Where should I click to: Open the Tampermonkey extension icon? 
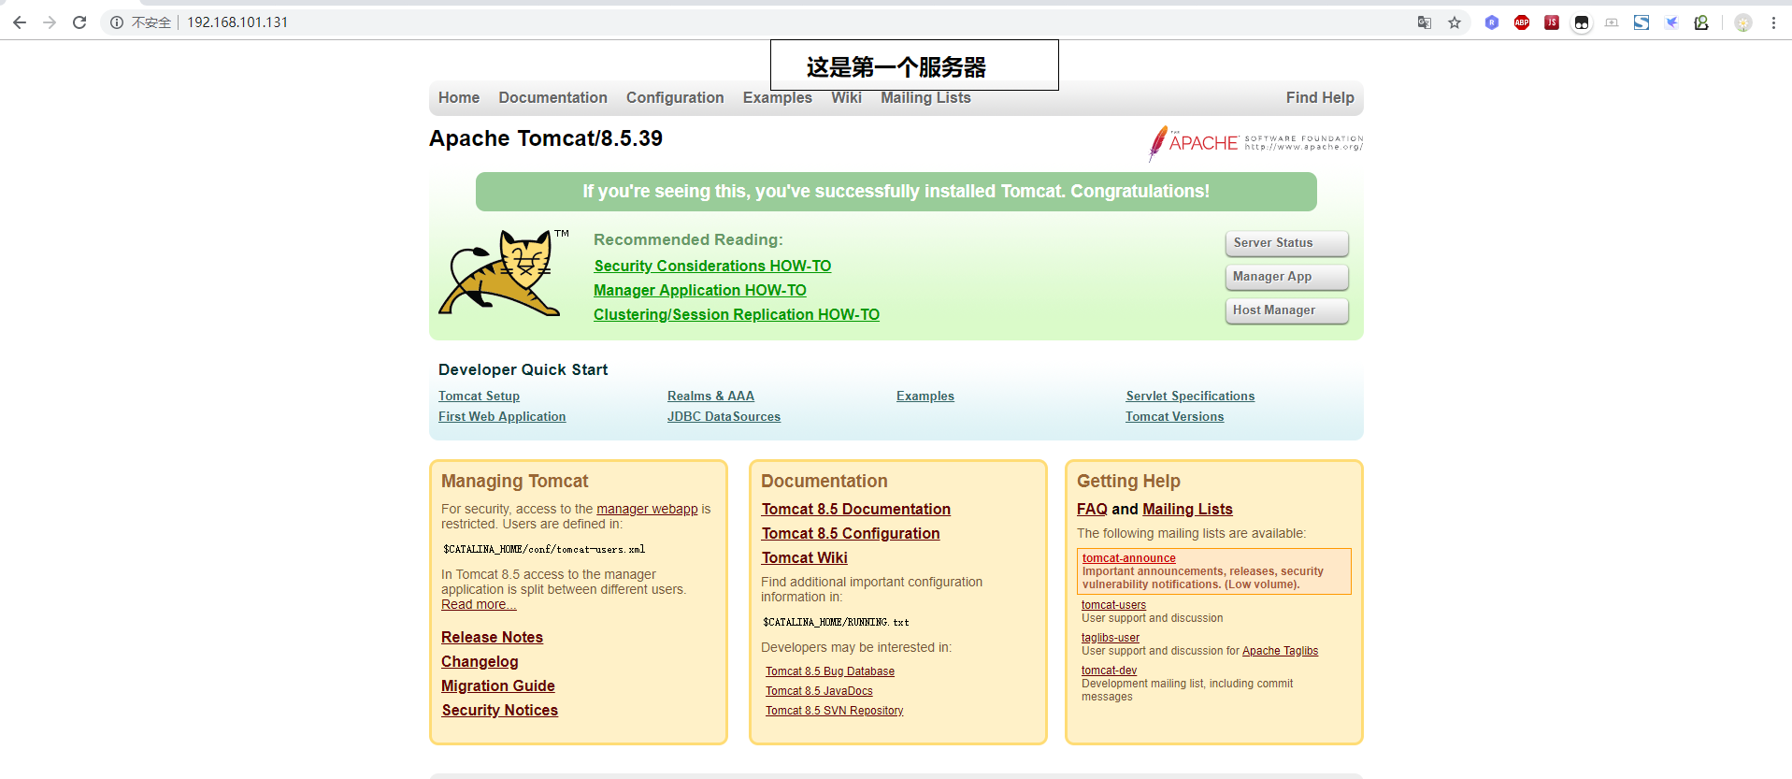coord(1582,22)
